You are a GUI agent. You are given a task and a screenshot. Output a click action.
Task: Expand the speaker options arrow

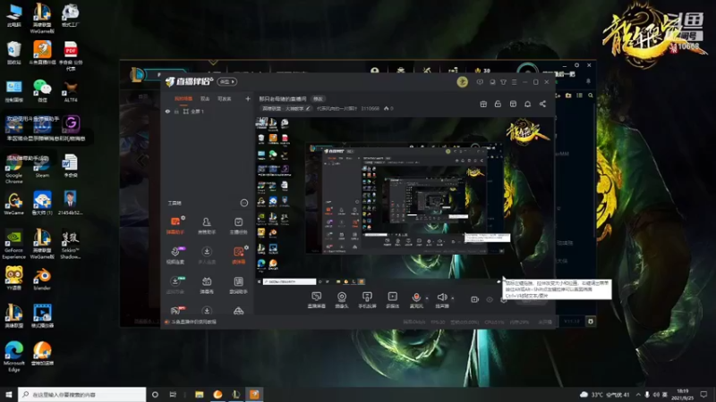(x=453, y=298)
